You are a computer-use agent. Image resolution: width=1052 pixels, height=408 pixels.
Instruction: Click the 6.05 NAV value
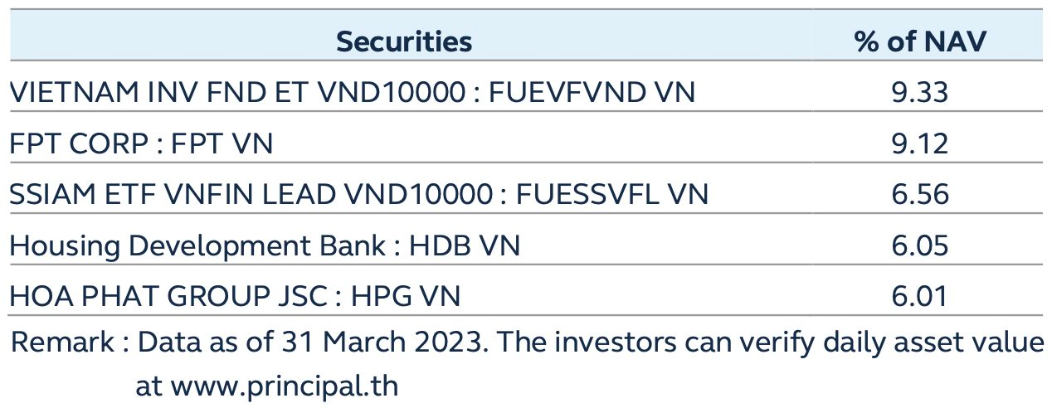pyautogui.click(x=918, y=246)
